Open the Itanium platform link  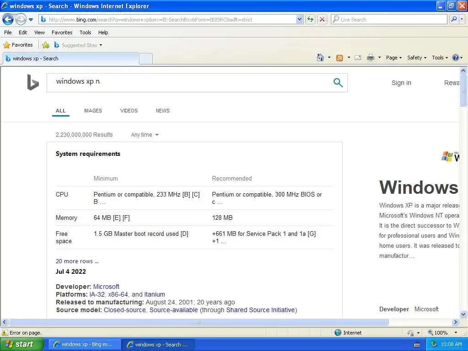[x=154, y=294]
